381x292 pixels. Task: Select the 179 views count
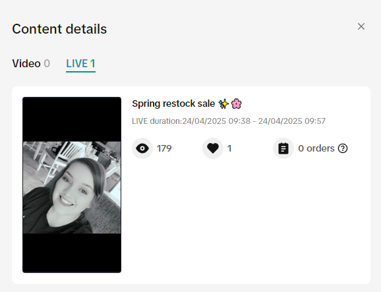(x=164, y=148)
